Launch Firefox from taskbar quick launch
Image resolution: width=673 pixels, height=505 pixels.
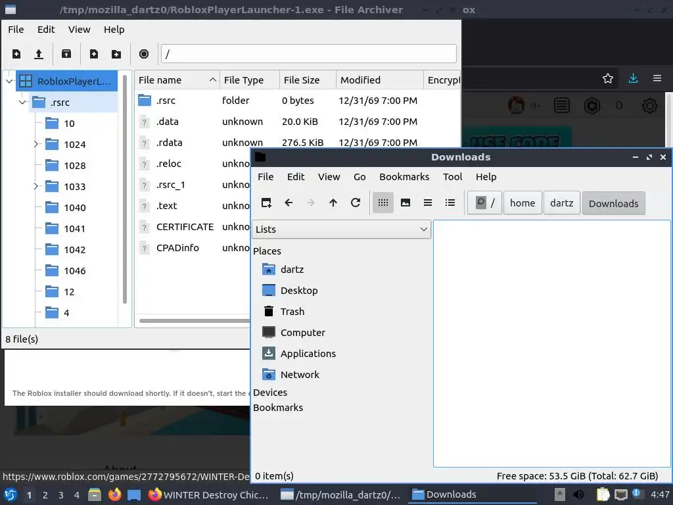[x=114, y=494]
